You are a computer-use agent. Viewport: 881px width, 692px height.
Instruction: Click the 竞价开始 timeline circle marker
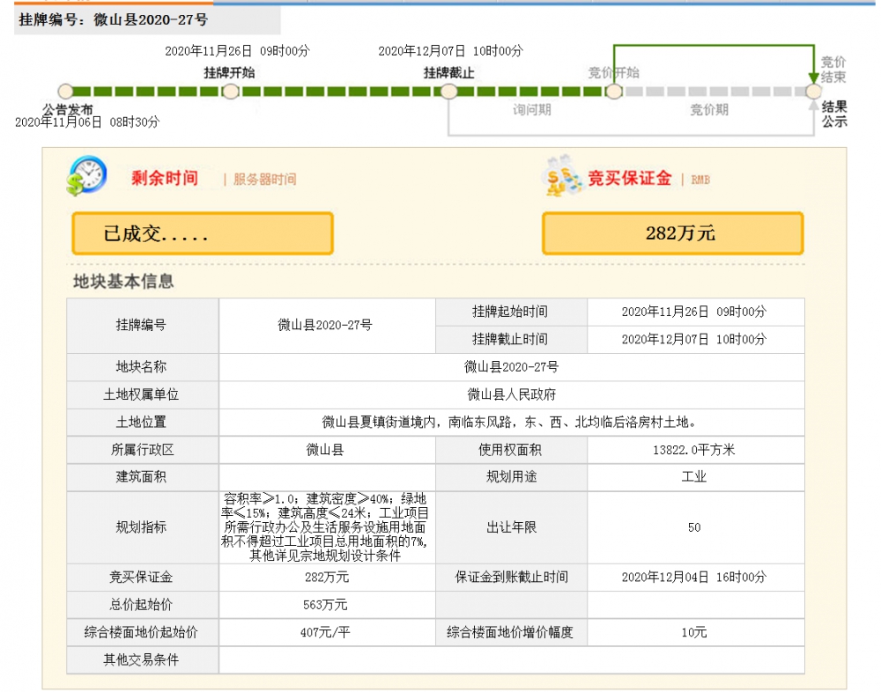tap(613, 91)
